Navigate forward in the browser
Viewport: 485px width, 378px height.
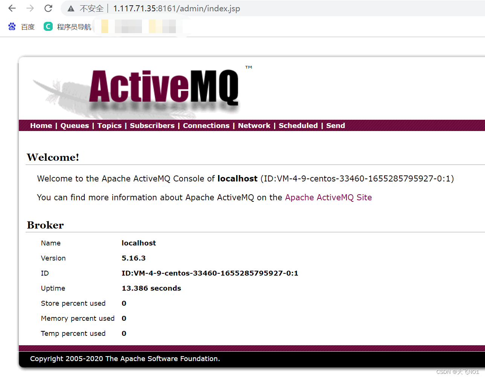30,8
